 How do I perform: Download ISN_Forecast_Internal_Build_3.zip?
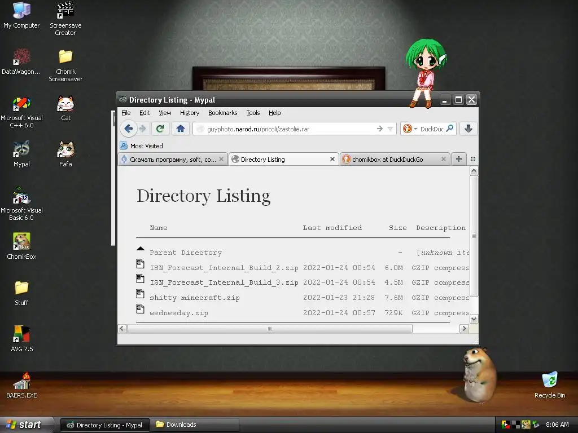(x=224, y=282)
